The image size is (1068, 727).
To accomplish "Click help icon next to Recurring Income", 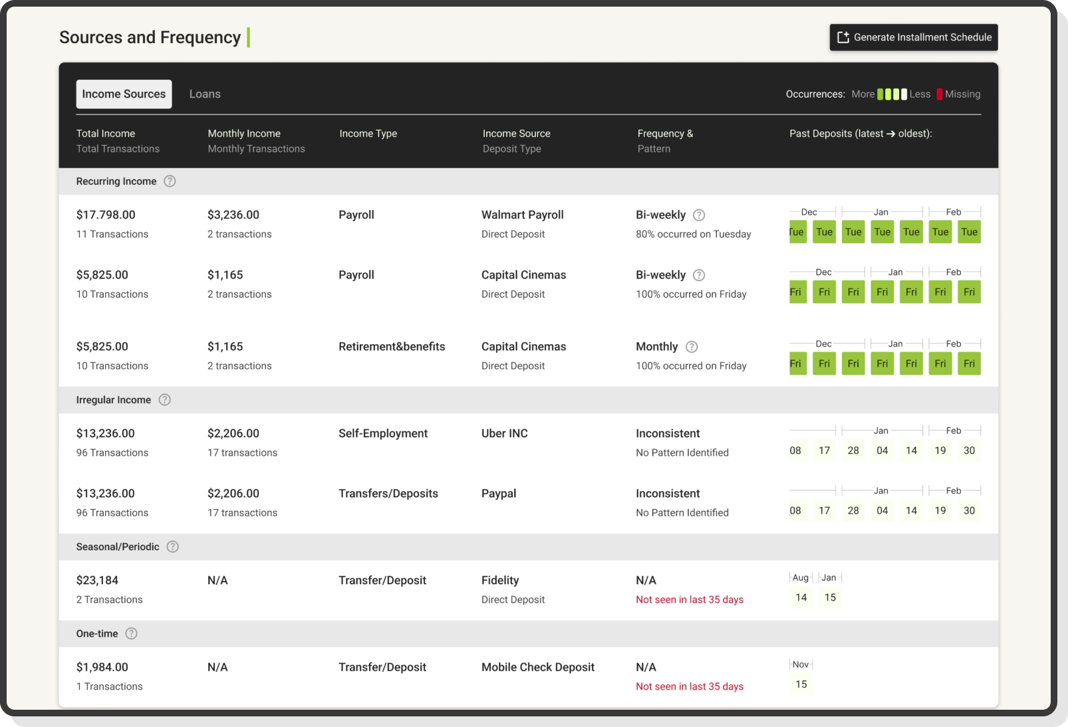I will point(170,181).
